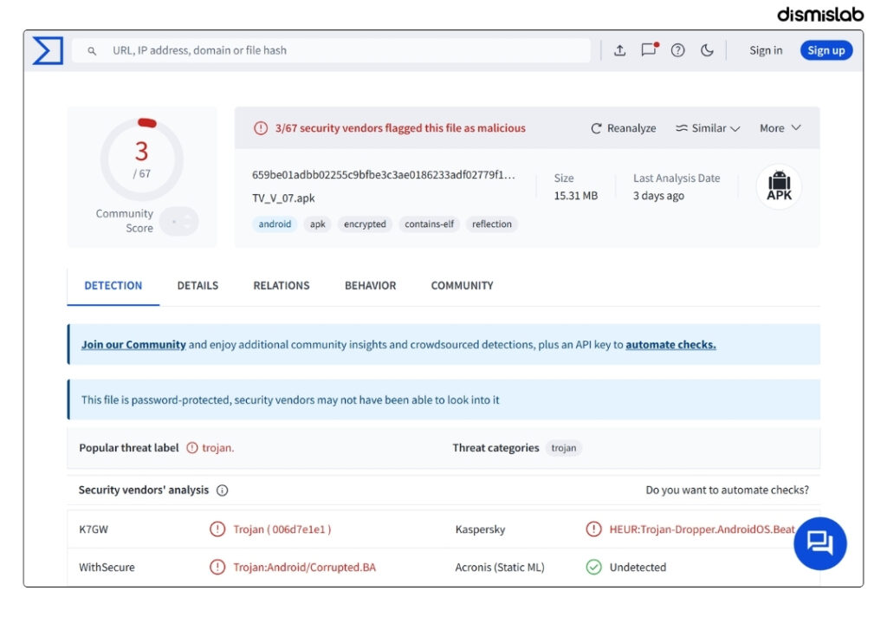Click the 3/67 detection score gauge
Viewport: 887px width, 617px height.
click(x=142, y=159)
